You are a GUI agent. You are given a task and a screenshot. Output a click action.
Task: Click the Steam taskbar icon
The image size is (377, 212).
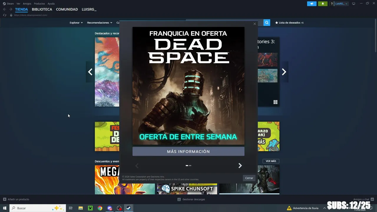tap(129, 208)
